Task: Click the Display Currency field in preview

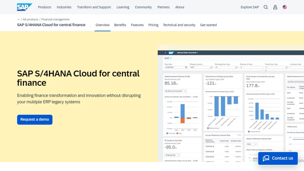Action: tap(201, 67)
